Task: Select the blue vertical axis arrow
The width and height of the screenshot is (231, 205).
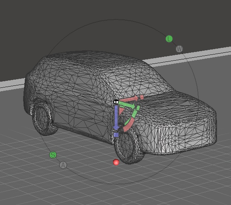Action: tap(116, 118)
